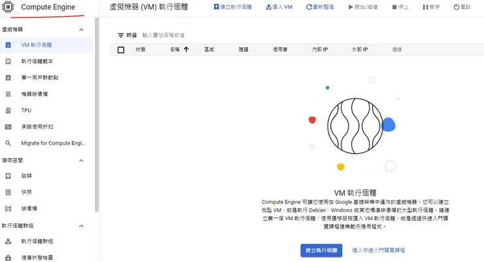484x262 pixels.
Task: Click the blue 建立執行個體 button below description
Action: pyautogui.click(x=321, y=250)
